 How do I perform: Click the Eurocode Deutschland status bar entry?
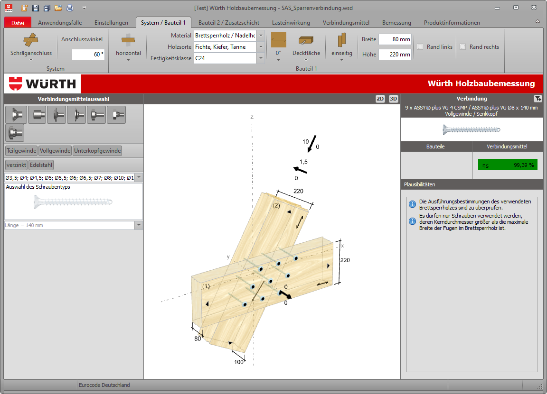(x=104, y=385)
